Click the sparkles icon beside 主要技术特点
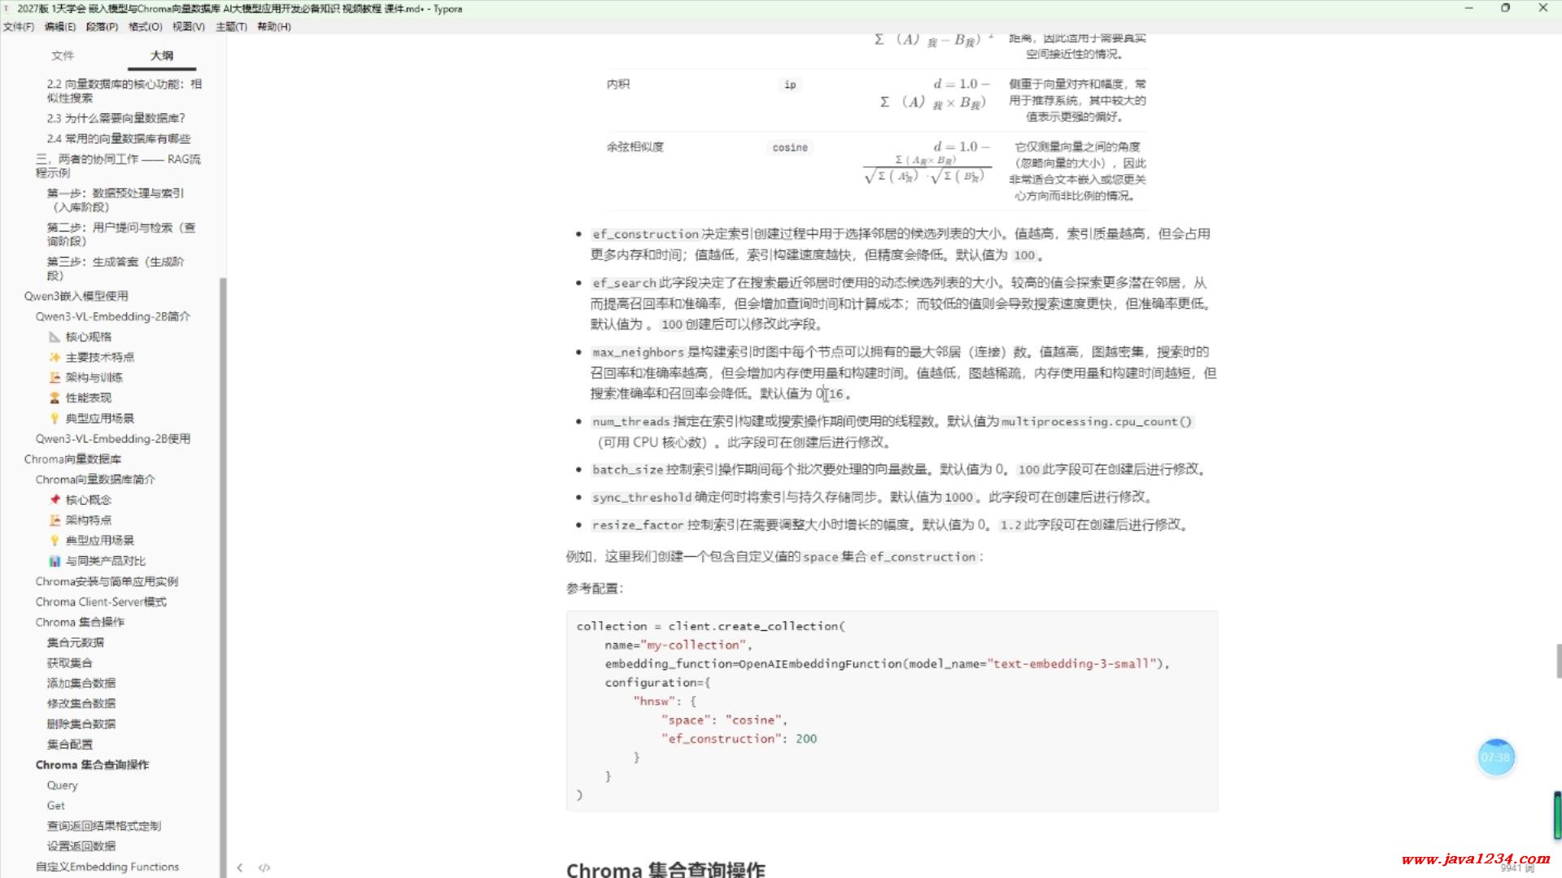The width and height of the screenshot is (1562, 878). point(55,357)
